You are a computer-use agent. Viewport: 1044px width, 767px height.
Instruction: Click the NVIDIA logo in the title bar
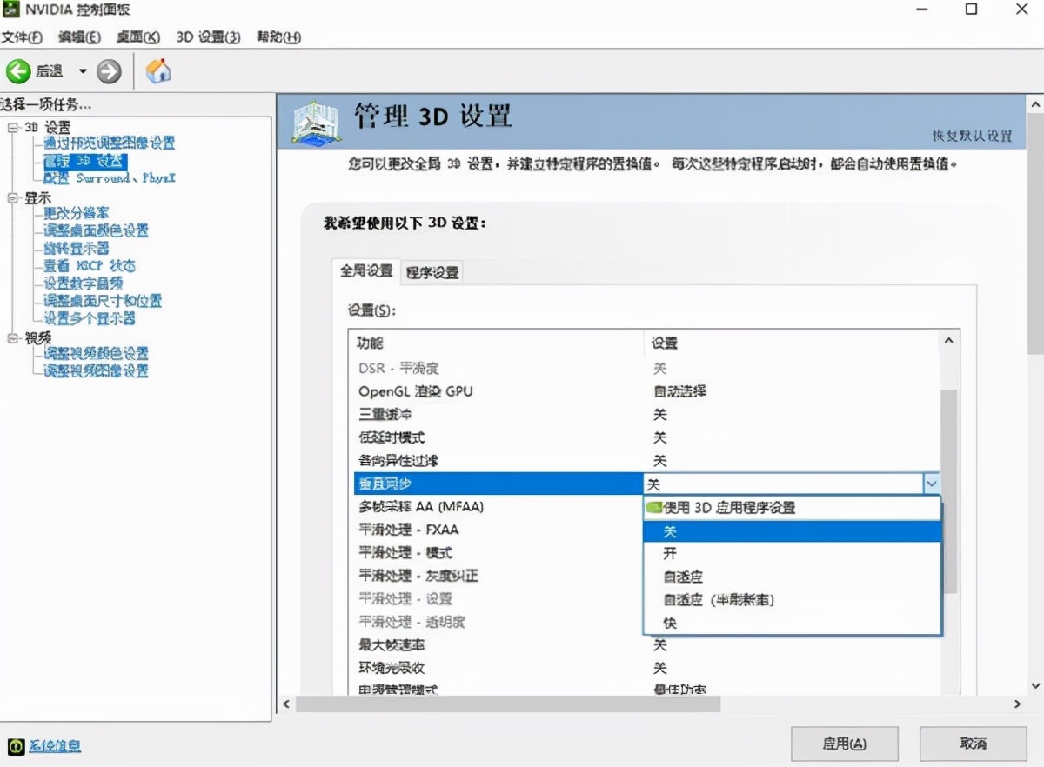[12, 10]
